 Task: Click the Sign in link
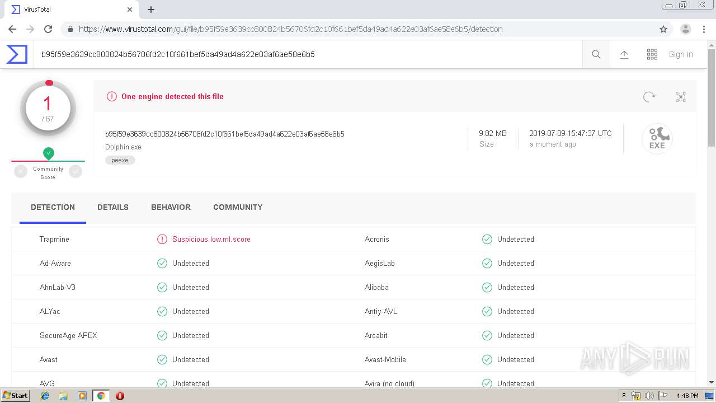click(681, 54)
